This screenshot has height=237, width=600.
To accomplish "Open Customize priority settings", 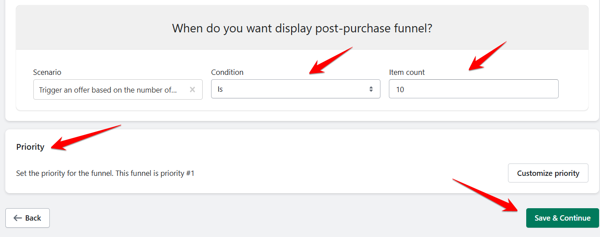I will click(x=548, y=173).
